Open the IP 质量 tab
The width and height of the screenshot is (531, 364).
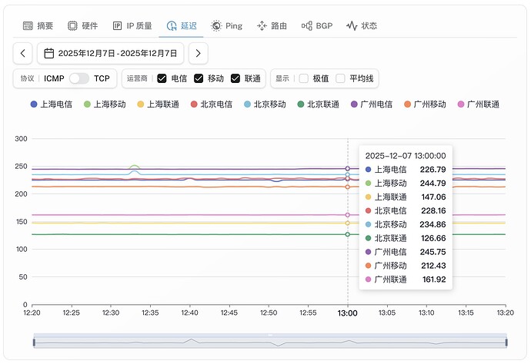click(x=132, y=25)
